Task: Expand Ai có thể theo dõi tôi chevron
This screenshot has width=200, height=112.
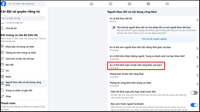Action: (x=197, y=20)
